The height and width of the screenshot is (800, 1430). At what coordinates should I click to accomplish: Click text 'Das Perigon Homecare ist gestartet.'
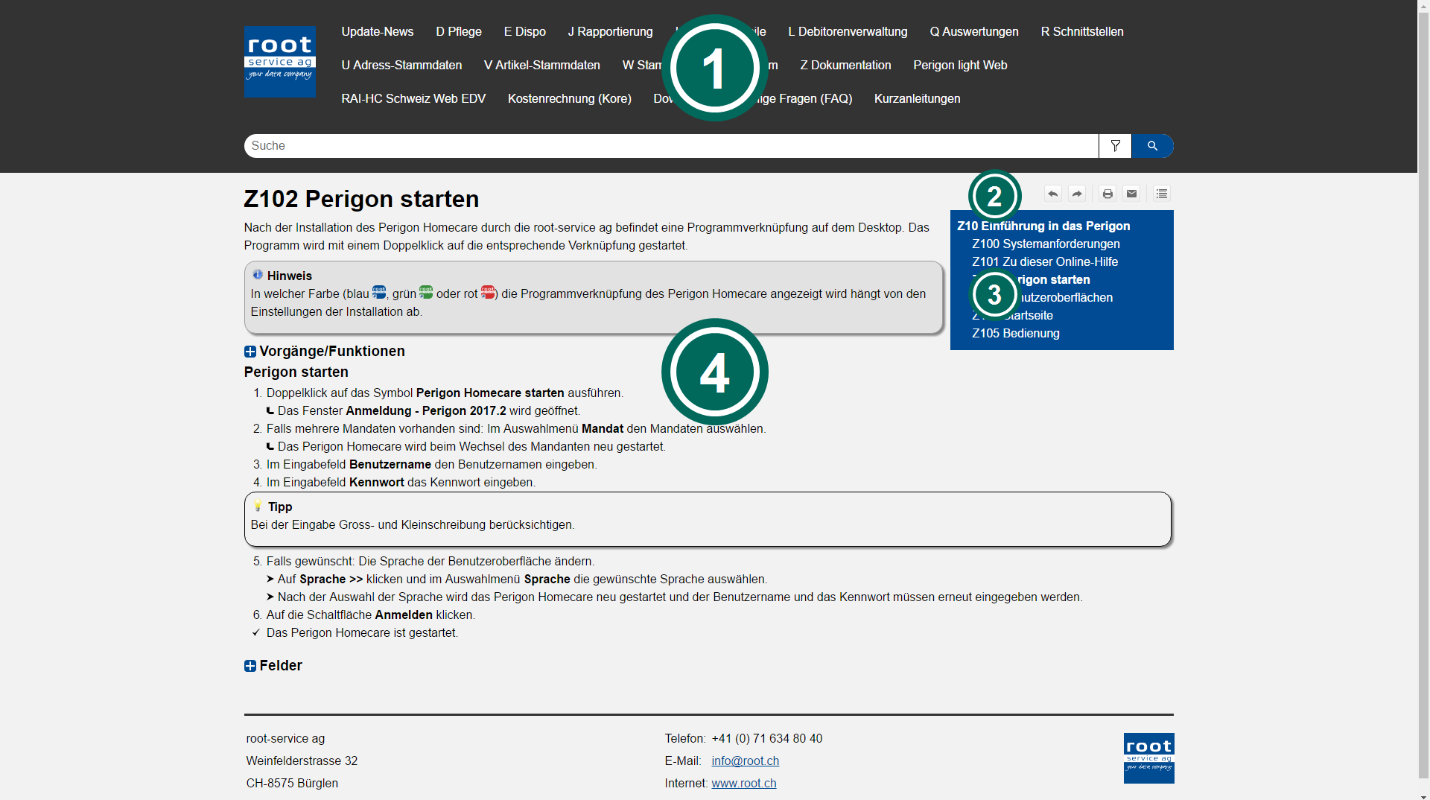click(362, 632)
